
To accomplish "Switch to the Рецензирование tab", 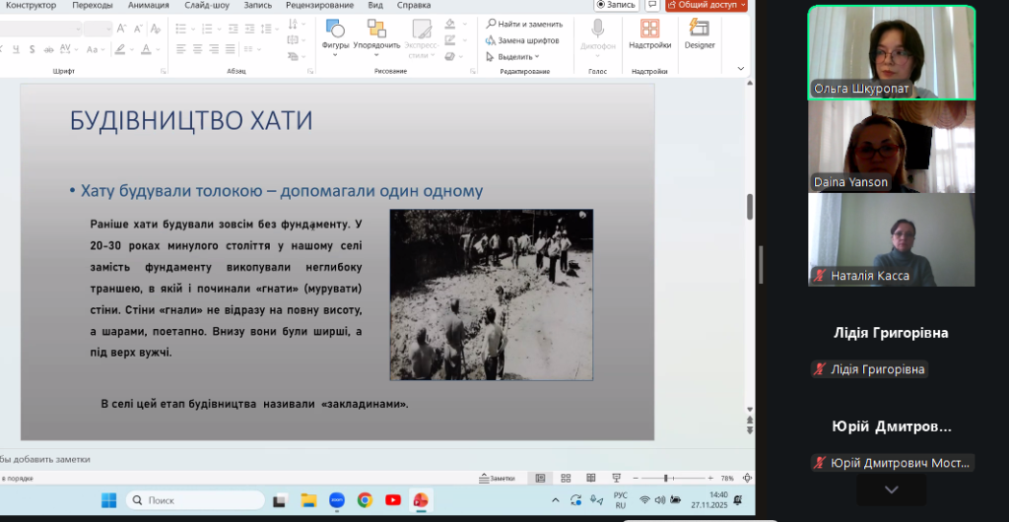I will coord(318,5).
